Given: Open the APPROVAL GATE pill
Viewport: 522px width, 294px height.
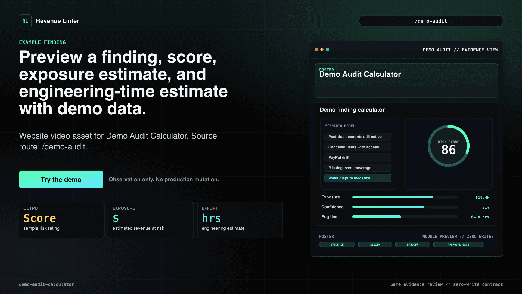Looking at the screenshot, I should click(458, 244).
